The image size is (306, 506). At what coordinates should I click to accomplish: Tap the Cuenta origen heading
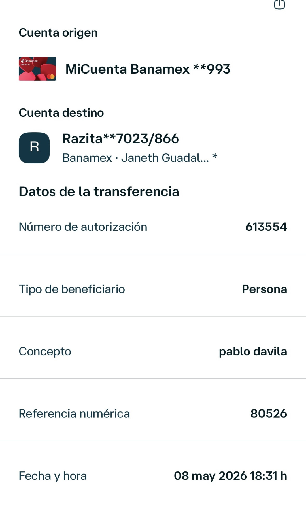coord(58,33)
